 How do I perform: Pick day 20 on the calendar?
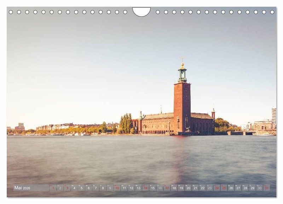(188, 188)
